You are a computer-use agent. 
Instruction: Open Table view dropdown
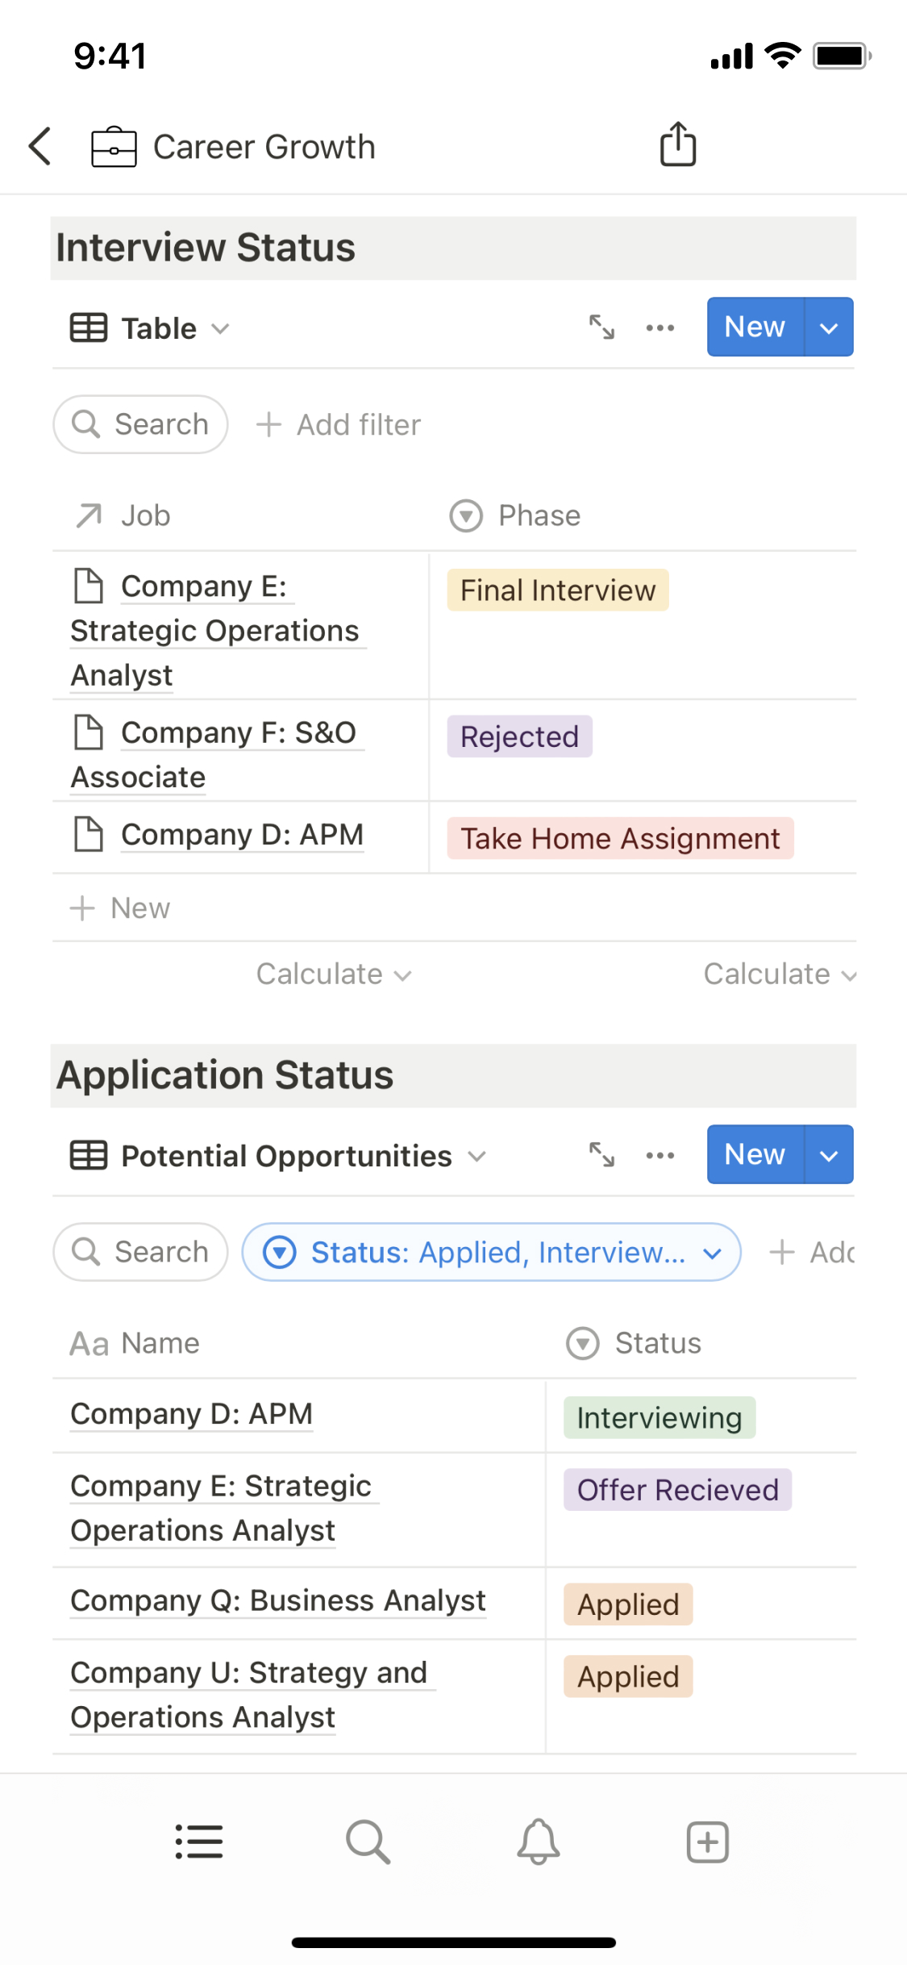(151, 328)
